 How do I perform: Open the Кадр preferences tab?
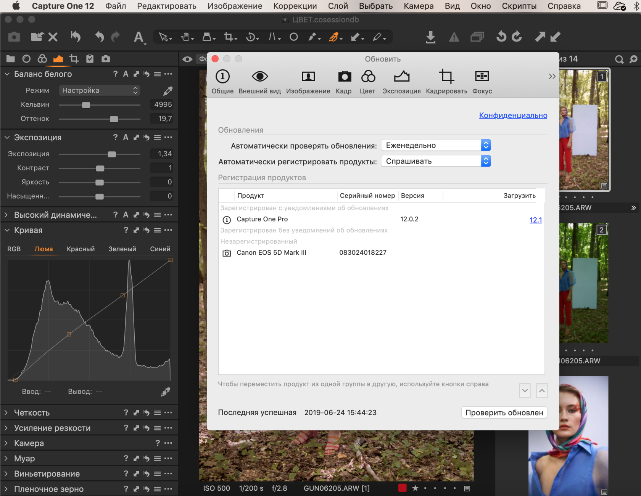tap(344, 82)
